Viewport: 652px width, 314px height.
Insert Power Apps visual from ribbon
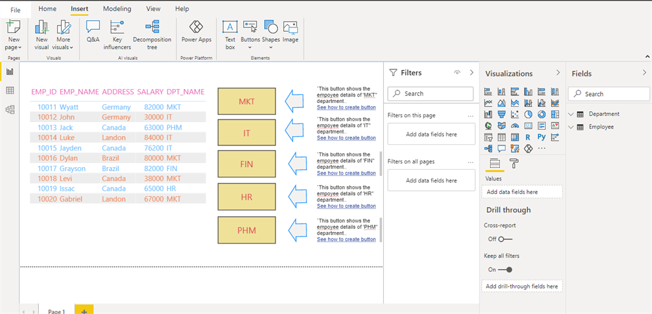click(196, 31)
